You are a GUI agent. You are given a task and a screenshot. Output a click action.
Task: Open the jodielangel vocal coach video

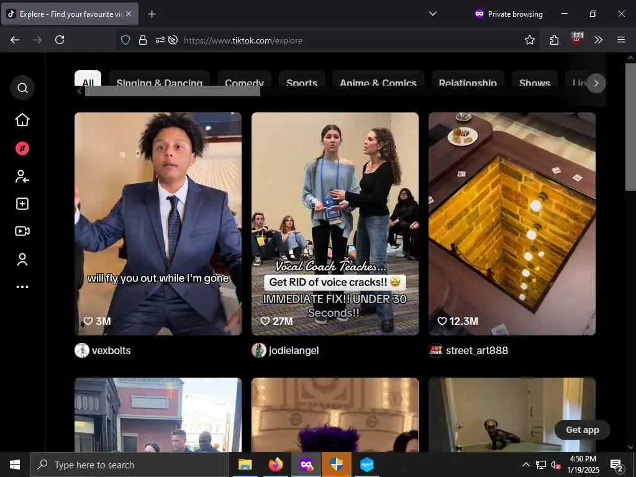pos(335,224)
